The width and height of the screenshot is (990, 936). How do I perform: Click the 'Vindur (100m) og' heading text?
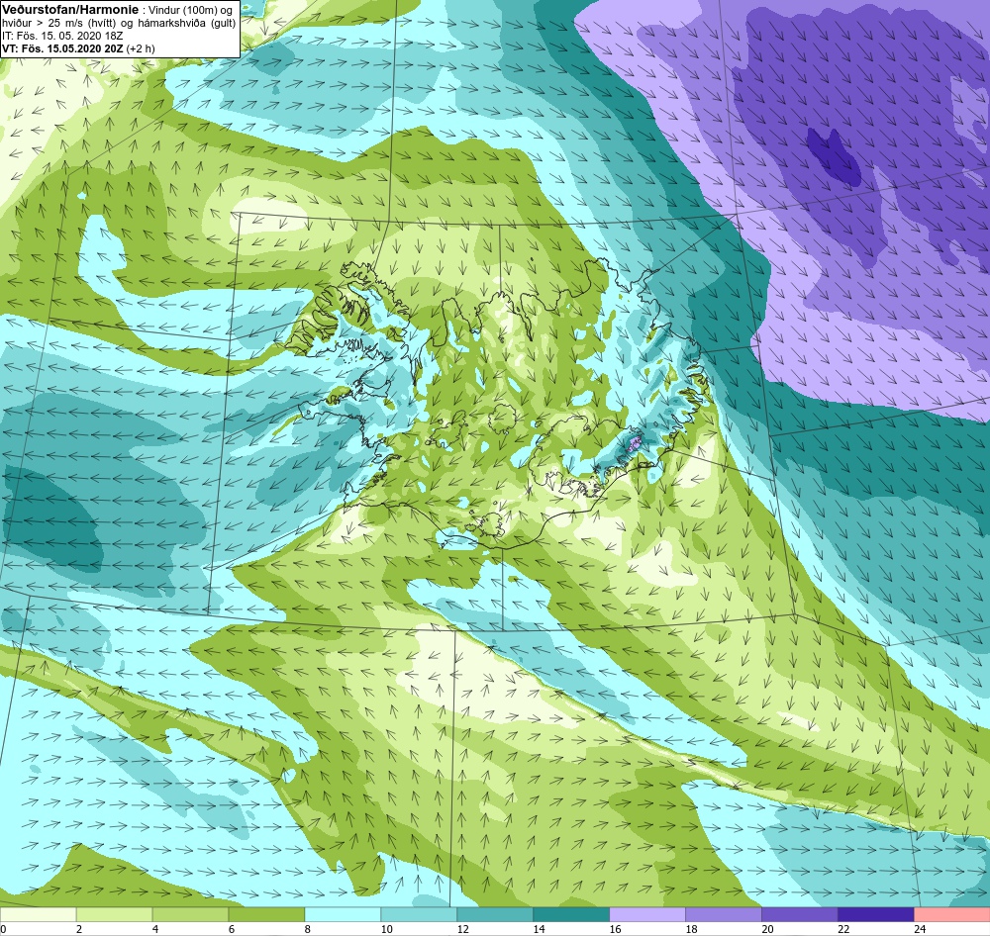(x=189, y=10)
